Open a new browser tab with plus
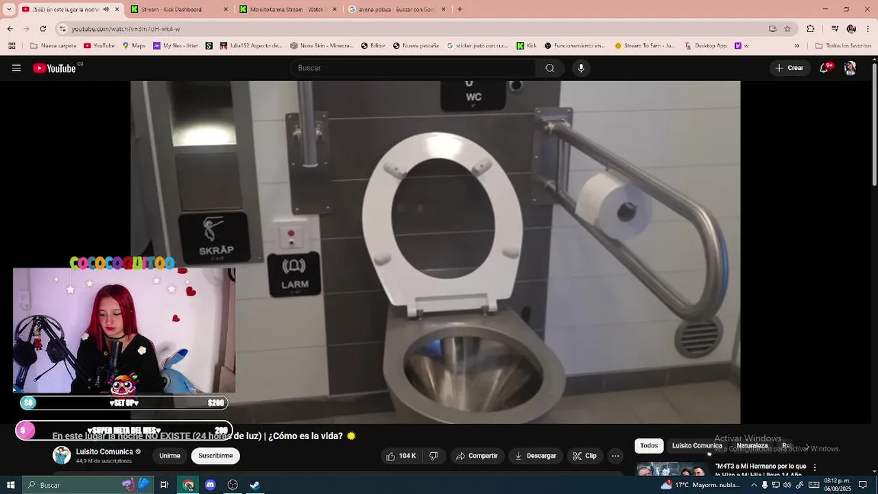The height and width of the screenshot is (494, 878). pyautogui.click(x=460, y=9)
